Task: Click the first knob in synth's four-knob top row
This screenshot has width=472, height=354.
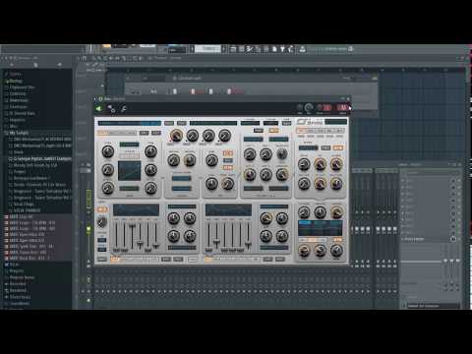Action: coord(176,136)
